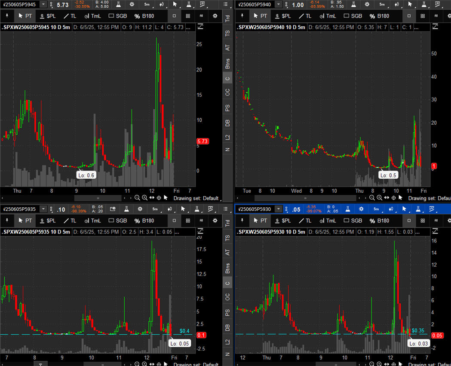Select the TL trendline drawing tool in top-left chart

click(x=70, y=16)
